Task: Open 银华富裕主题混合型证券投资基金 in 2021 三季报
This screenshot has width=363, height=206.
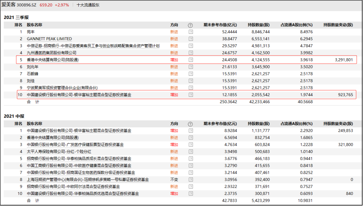Action: [x=79, y=95]
